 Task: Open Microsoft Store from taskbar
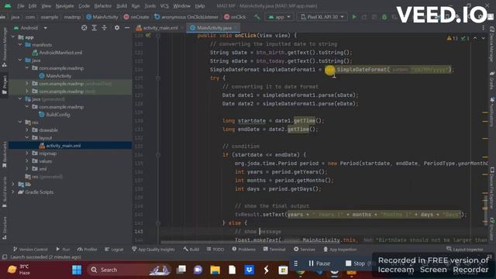(x=283, y=270)
